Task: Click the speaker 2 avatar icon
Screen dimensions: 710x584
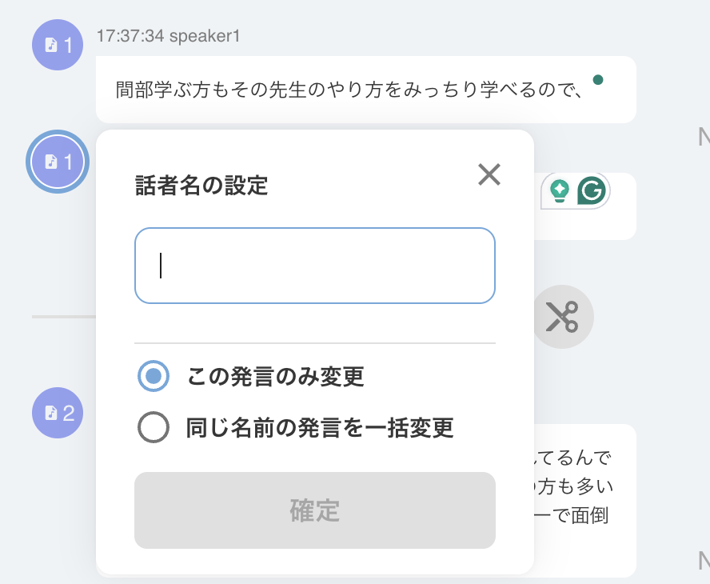Action: tap(58, 413)
